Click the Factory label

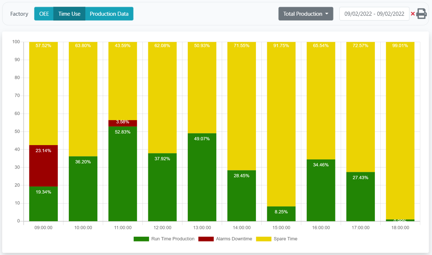pyautogui.click(x=19, y=14)
